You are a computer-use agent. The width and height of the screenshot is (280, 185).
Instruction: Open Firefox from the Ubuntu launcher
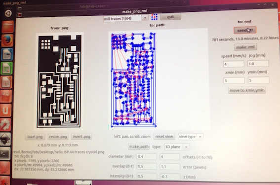[x=7, y=40]
